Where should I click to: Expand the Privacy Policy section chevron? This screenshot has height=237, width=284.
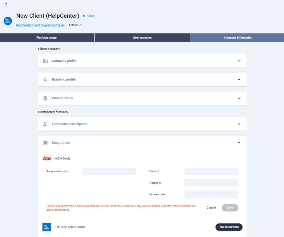pyautogui.click(x=239, y=98)
